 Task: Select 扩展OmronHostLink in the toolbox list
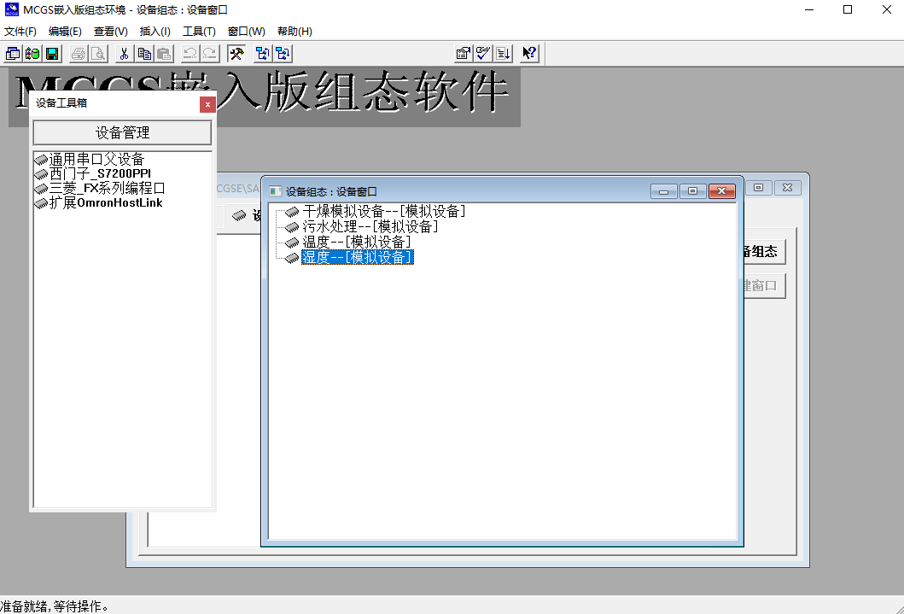pyautogui.click(x=106, y=203)
